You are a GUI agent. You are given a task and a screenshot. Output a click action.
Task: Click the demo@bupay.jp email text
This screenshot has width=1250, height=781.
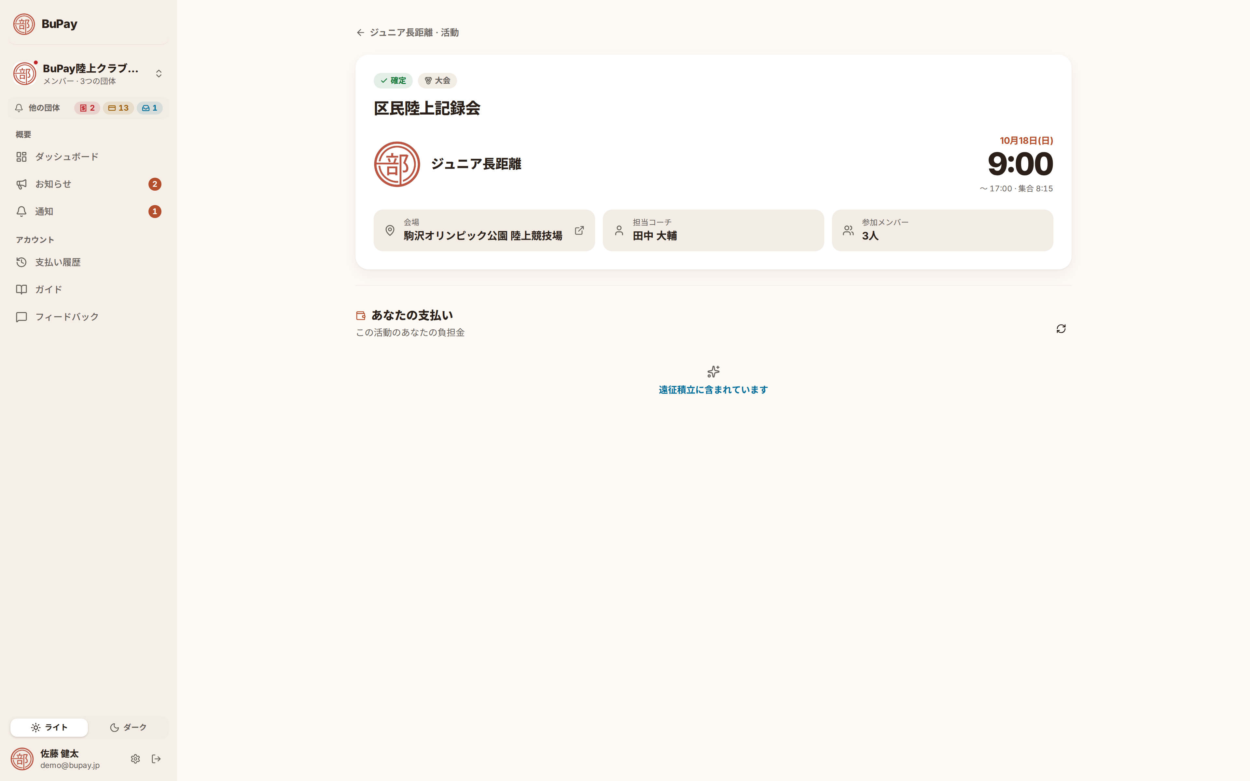click(x=70, y=765)
